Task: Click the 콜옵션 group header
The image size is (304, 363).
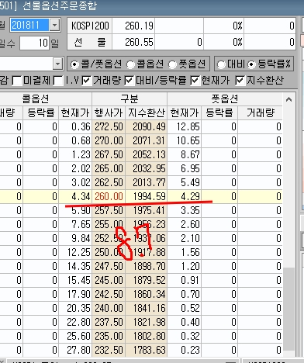Action: coord(36,99)
